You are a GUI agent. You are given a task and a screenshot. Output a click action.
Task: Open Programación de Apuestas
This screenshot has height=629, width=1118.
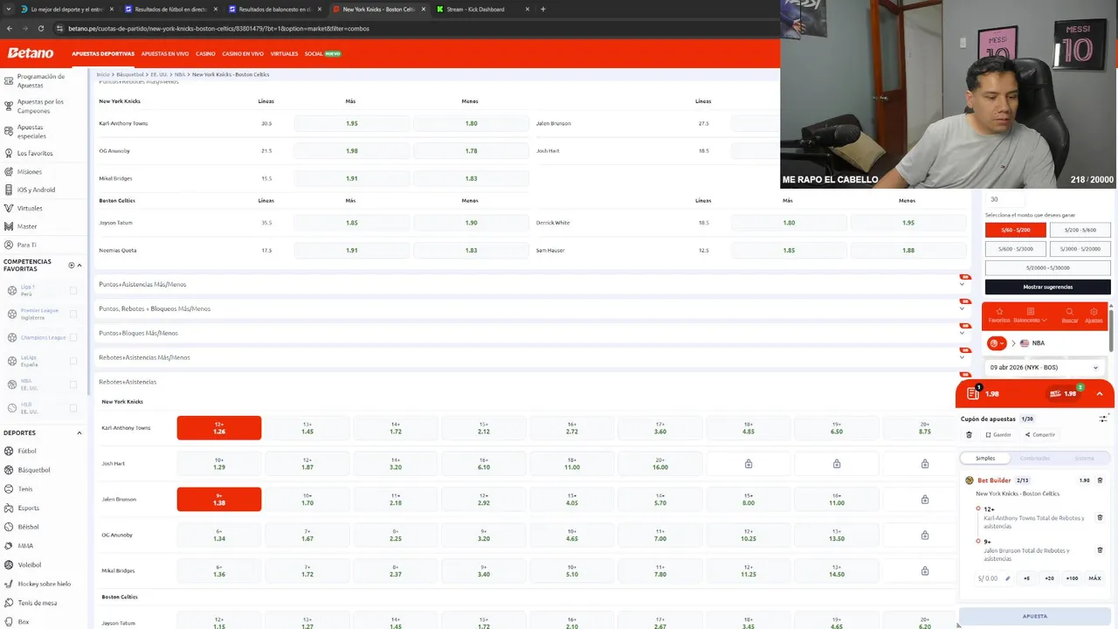[x=40, y=80]
